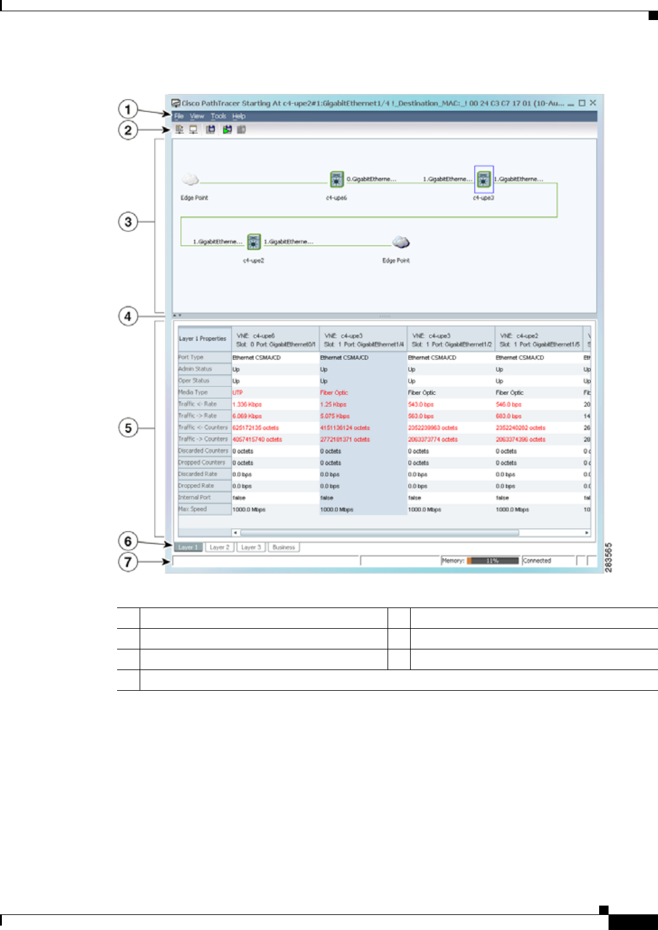The height and width of the screenshot is (930, 658).
Task: Click the network devices tree icon in the toolbar
Action: 180,130
